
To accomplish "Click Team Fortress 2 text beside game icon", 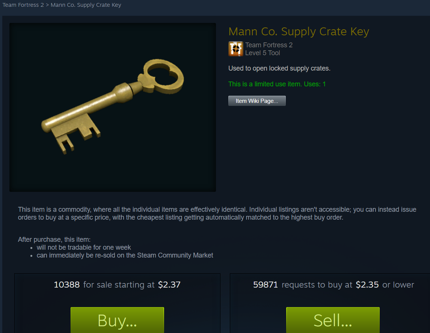I will pyautogui.click(x=269, y=45).
